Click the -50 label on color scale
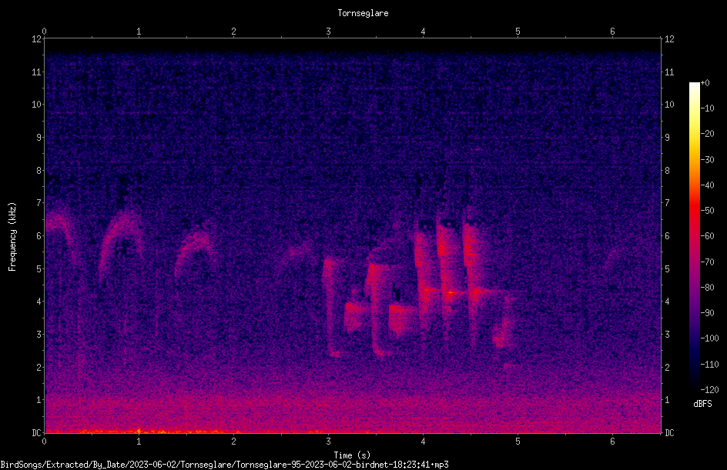Screen dimensions: 727x470 707,211
